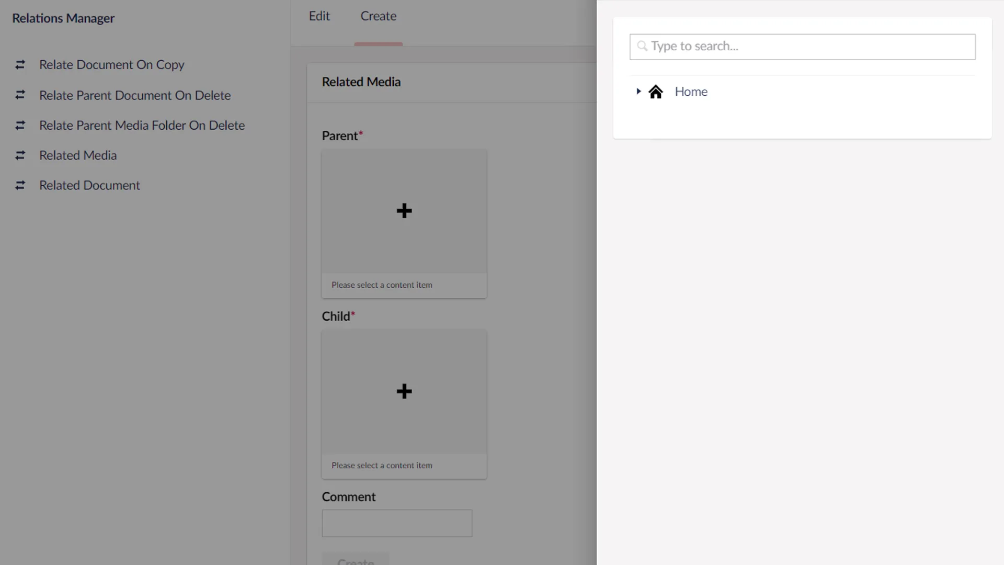This screenshot has width=1004, height=565.
Task: Click the Relate Document On Copy relation icon
Action: 20,65
